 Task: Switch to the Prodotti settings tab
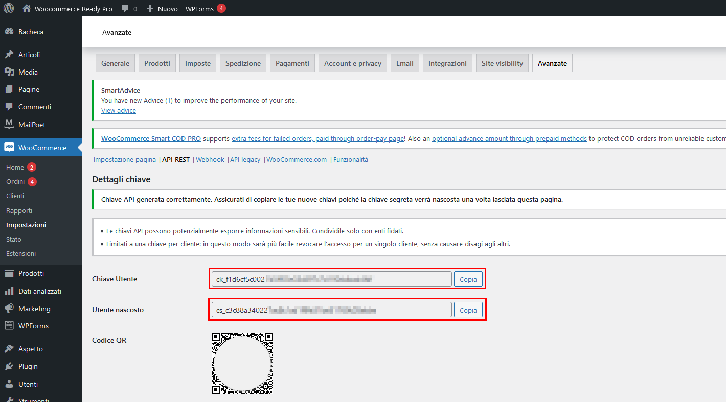(x=157, y=63)
